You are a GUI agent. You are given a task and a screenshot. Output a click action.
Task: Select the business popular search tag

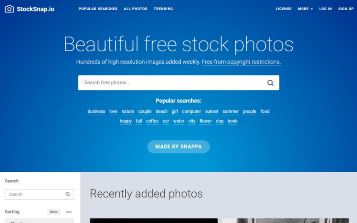96,111
